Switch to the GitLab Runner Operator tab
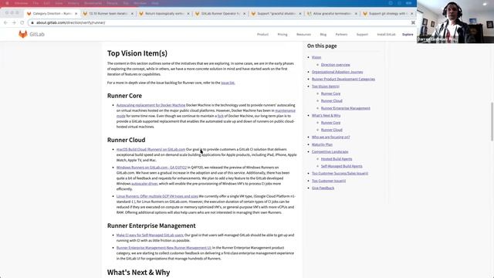 (220, 14)
